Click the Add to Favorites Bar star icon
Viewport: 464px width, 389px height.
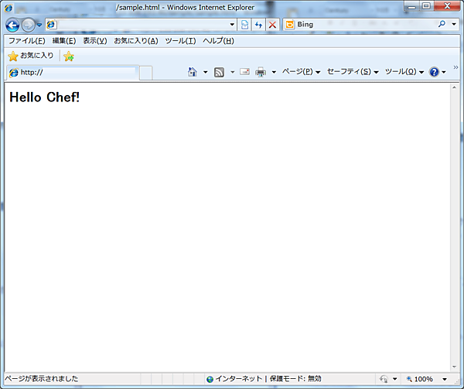tap(69, 56)
